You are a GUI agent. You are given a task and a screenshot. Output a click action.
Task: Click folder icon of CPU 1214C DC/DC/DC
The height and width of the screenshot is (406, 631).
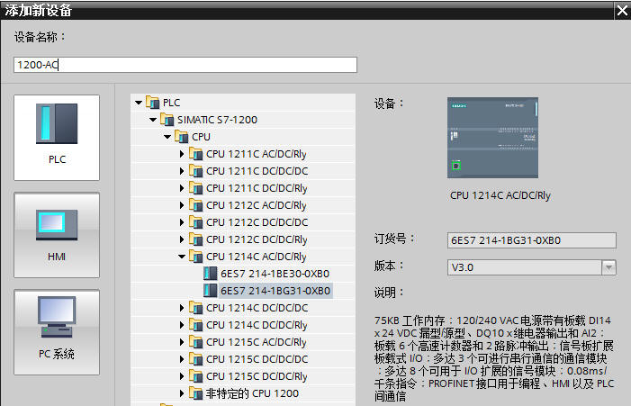click(196, 308)
